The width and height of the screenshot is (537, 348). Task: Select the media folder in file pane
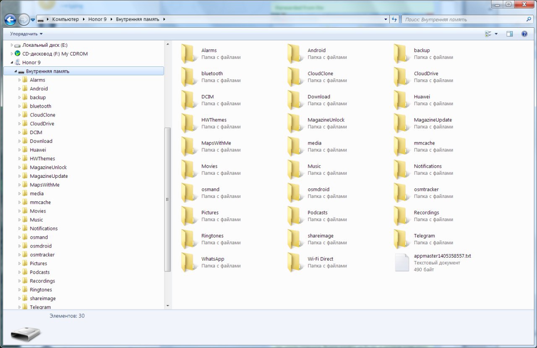[x=318, y=146]
